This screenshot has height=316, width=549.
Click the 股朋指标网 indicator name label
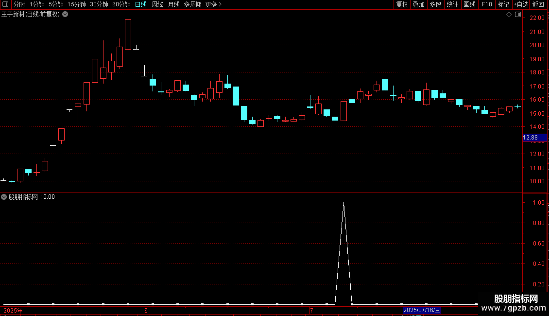[x=23, y=197]
